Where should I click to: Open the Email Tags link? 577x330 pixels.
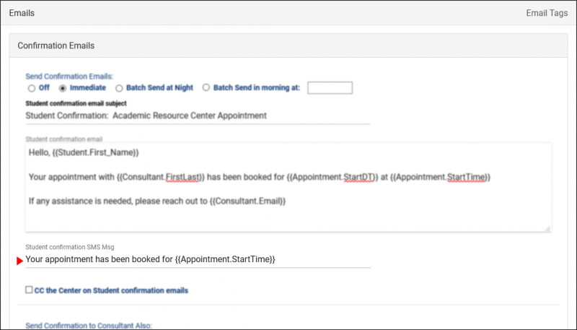[546, 13]
